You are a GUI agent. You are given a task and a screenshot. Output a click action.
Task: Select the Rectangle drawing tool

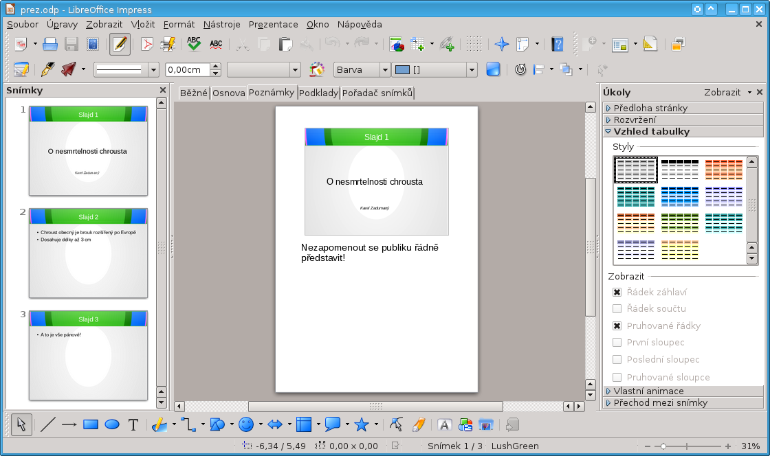91,424
